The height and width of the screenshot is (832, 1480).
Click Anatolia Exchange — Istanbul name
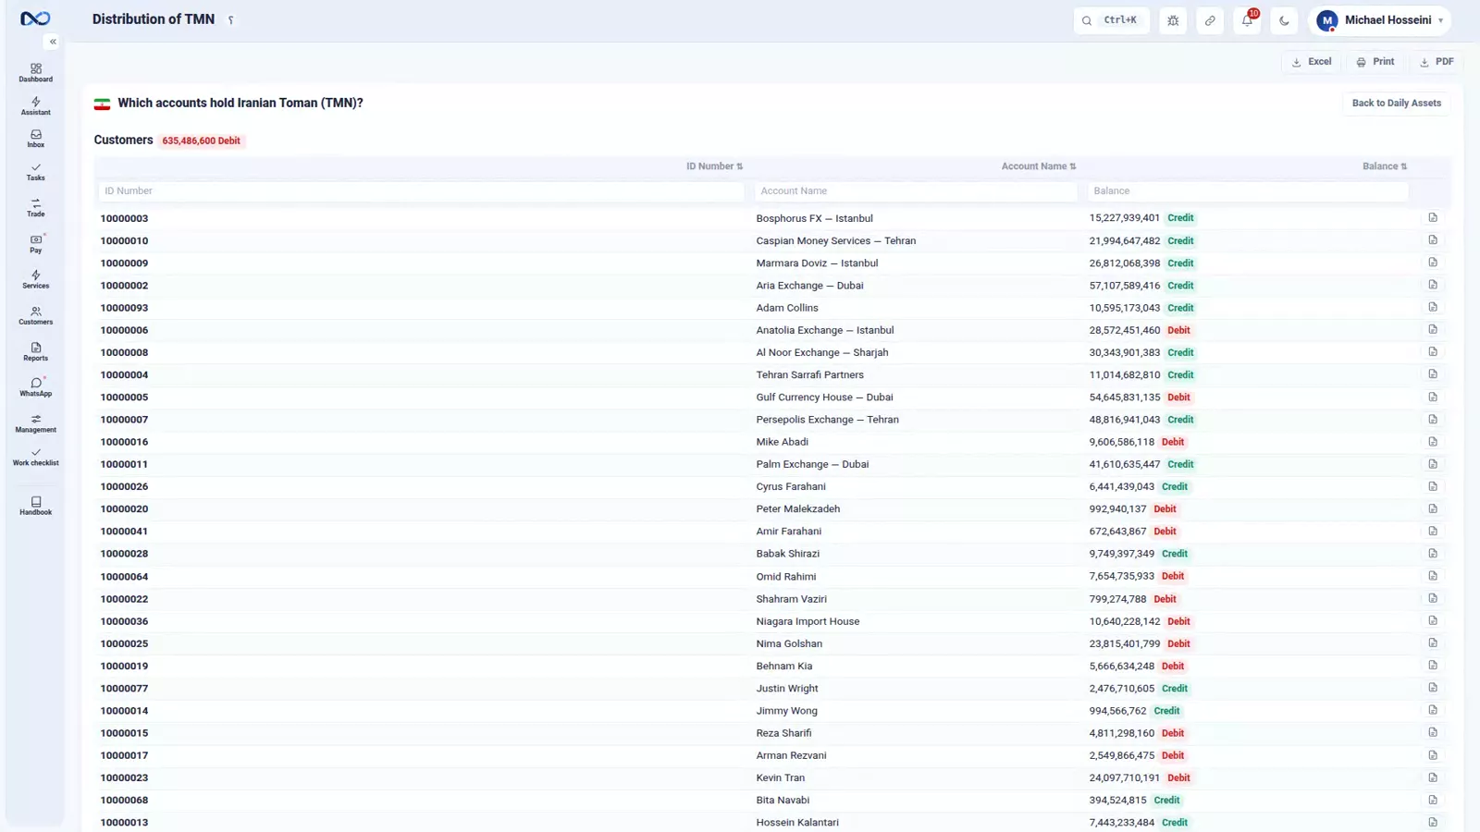coord(824,330)
